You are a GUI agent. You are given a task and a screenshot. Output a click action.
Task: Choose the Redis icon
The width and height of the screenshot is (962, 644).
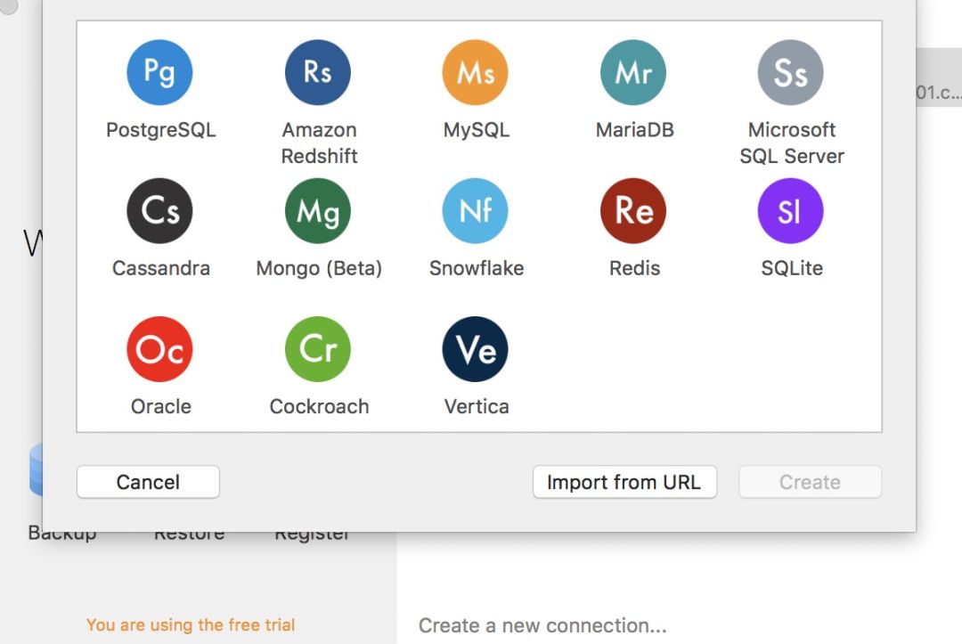633,211
